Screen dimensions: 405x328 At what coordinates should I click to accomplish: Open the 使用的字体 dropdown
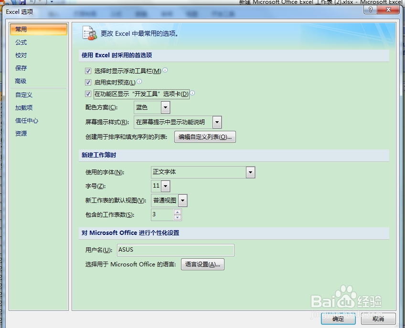(x=250, y=172)
